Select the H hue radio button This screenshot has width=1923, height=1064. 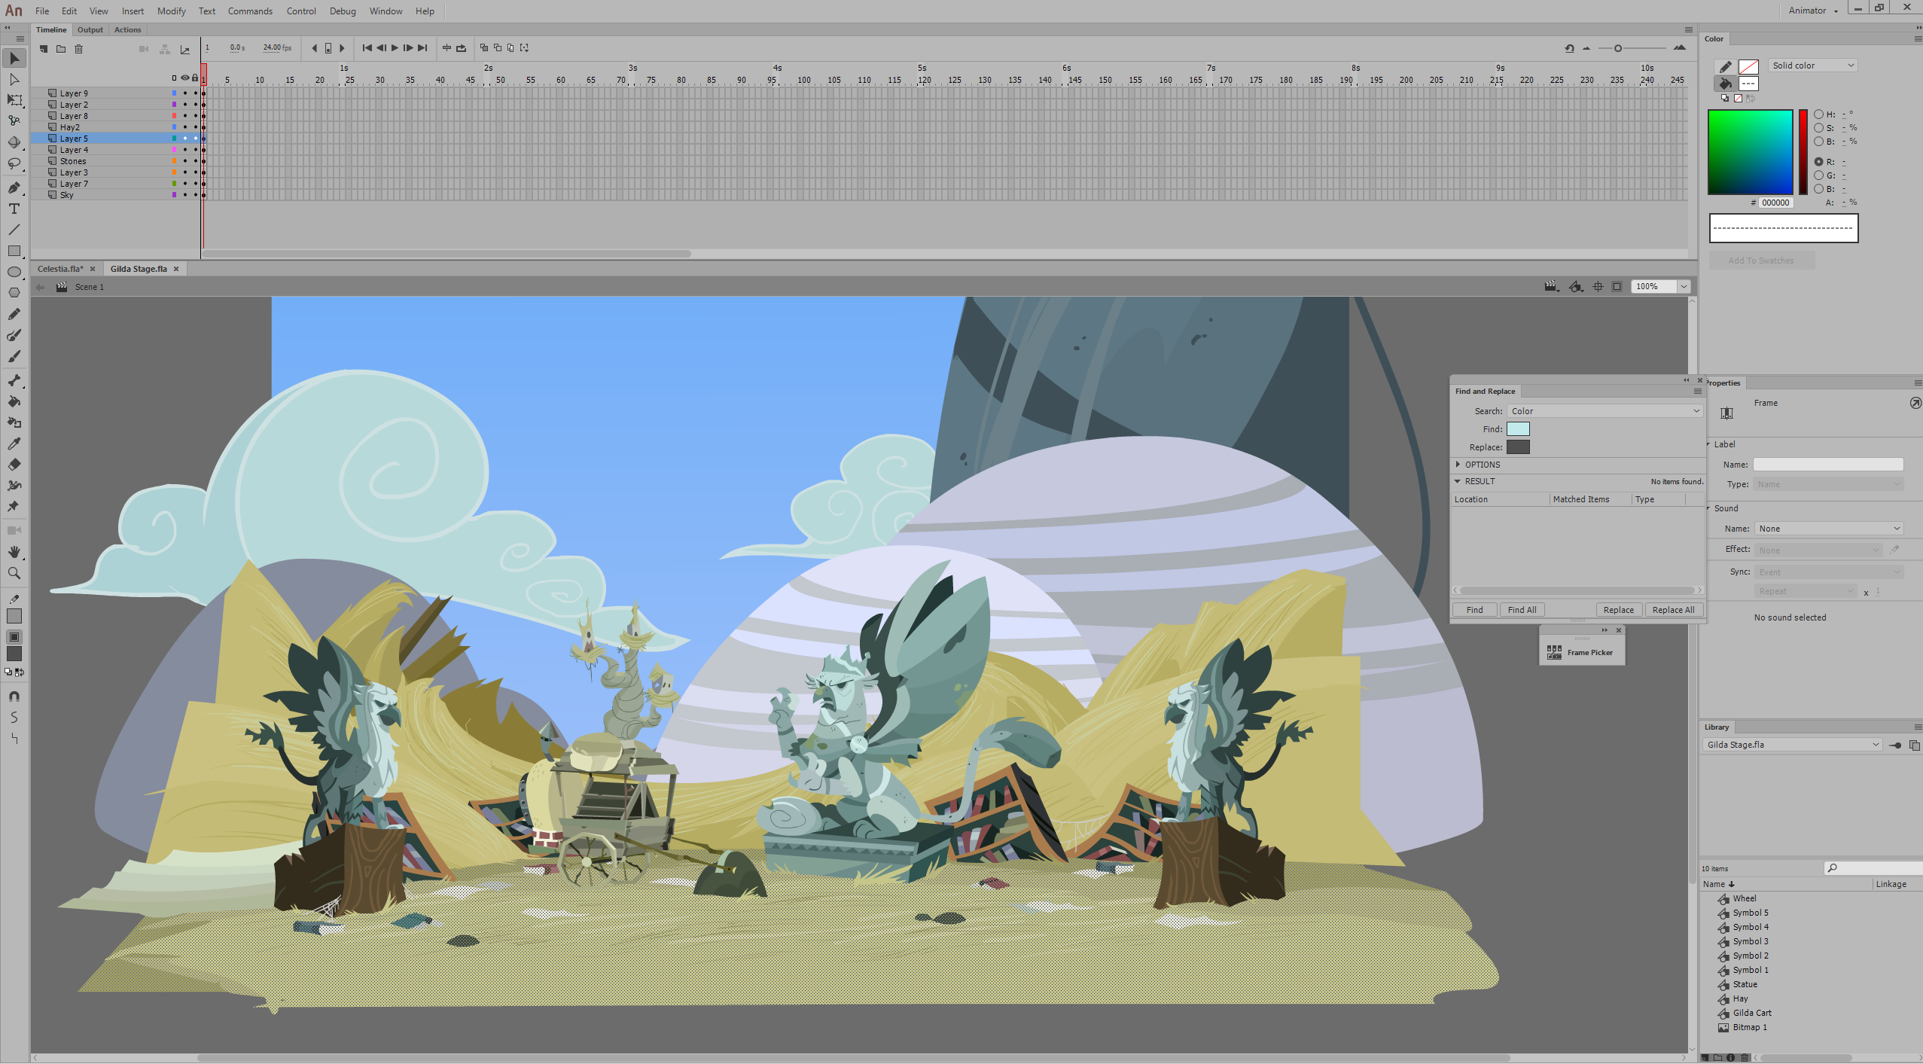pyautogui.click(x=1818, y=114)
